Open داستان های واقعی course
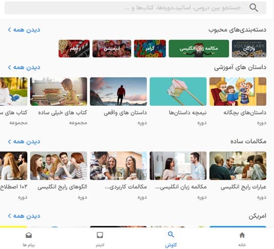274x249 pixels. click(118, 91)
